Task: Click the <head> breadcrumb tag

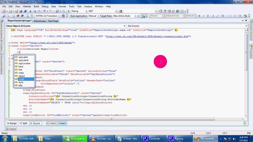Action: 62,123
